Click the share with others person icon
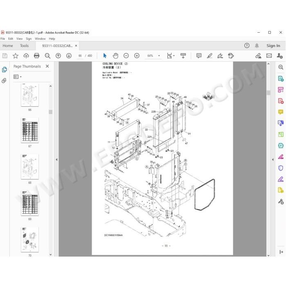Screen dimensions: 286x286 279,56
